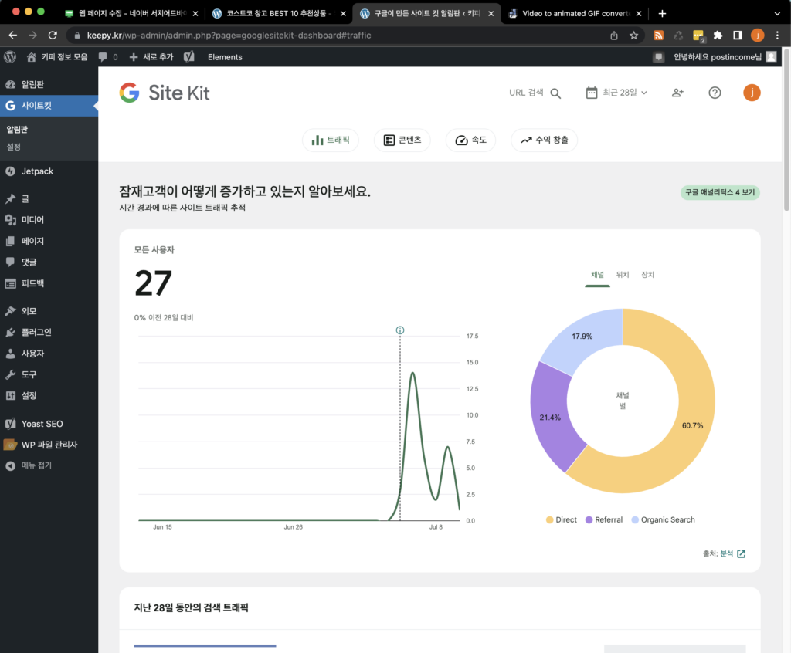Open the 글 posts menu

(49, 198)
